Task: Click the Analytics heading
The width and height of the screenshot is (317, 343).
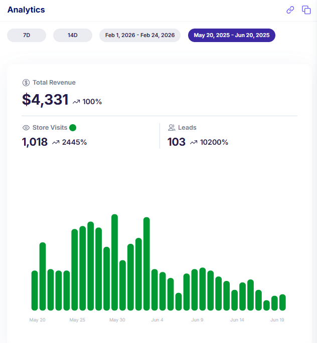Action: [26, 10]
